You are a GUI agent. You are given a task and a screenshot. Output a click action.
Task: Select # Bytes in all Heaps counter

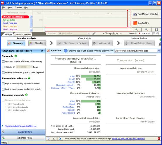[15, 17]
